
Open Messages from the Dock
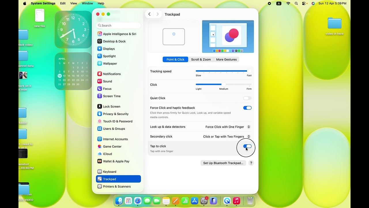[147, 201]
